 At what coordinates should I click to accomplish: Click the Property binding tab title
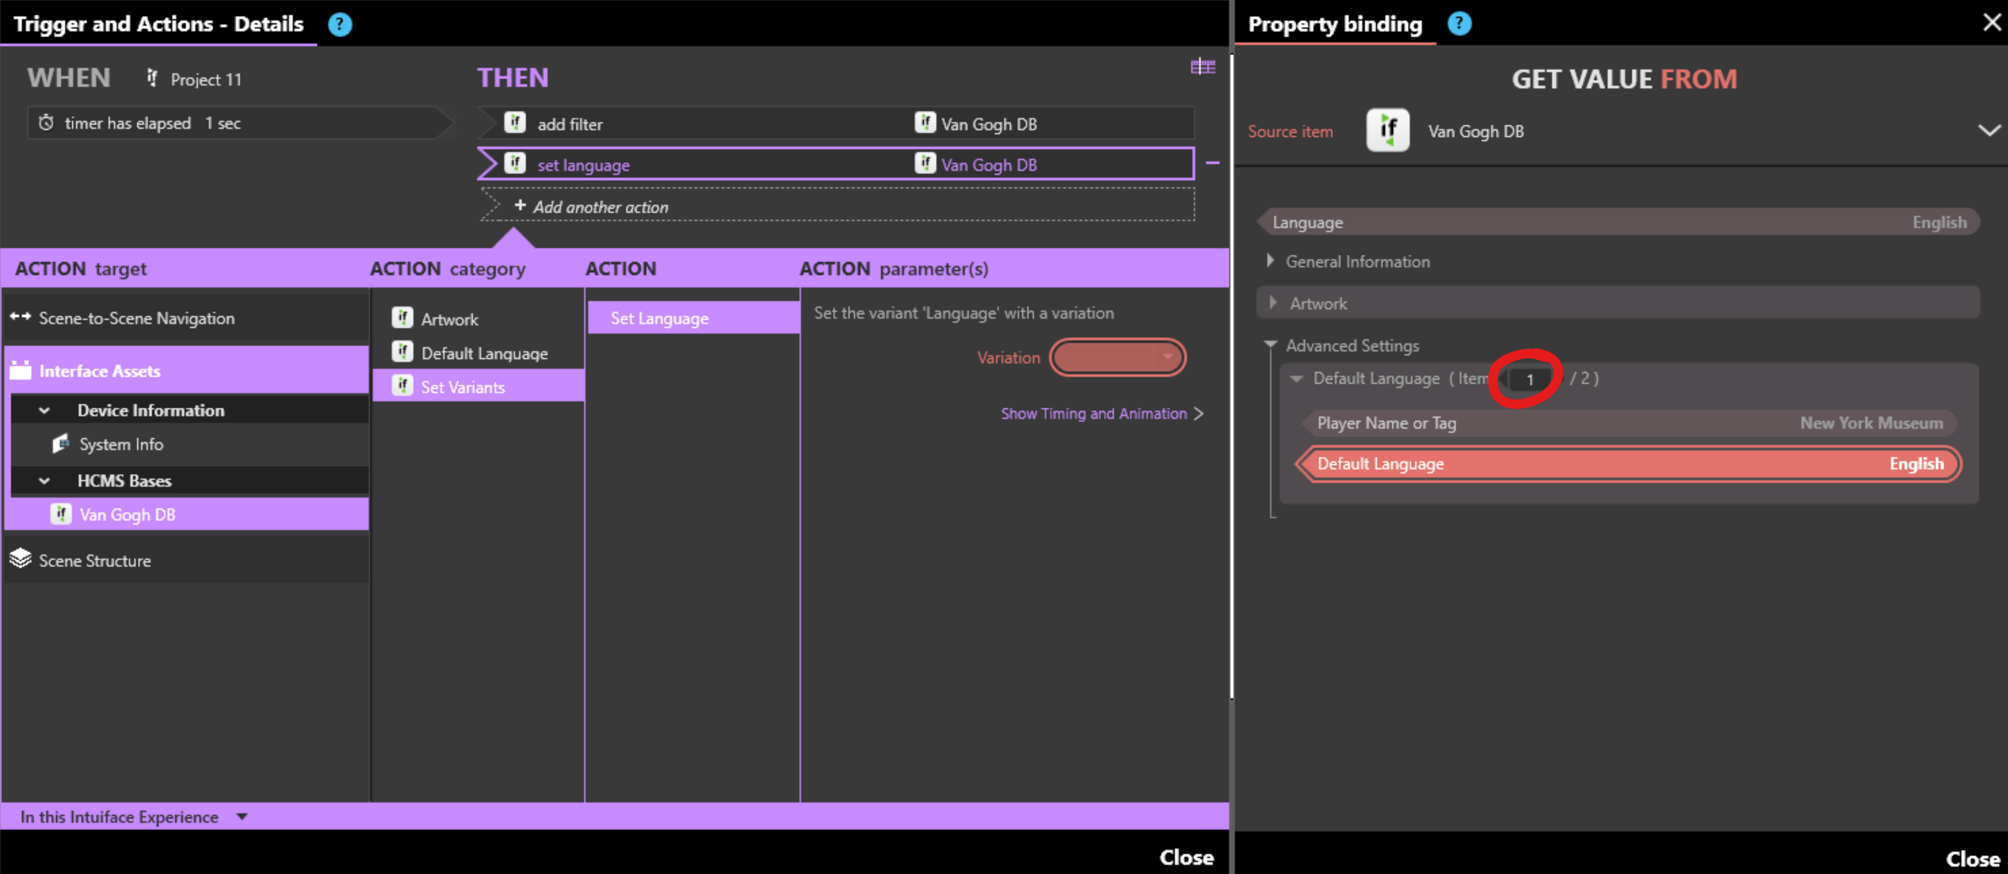pyautogui.click(x=1335, y=23)
